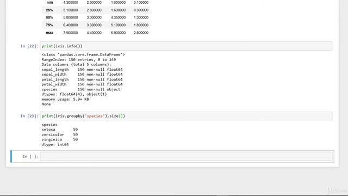Click the max value 4.400000
The image size is (348, 196).
(94, 33)
